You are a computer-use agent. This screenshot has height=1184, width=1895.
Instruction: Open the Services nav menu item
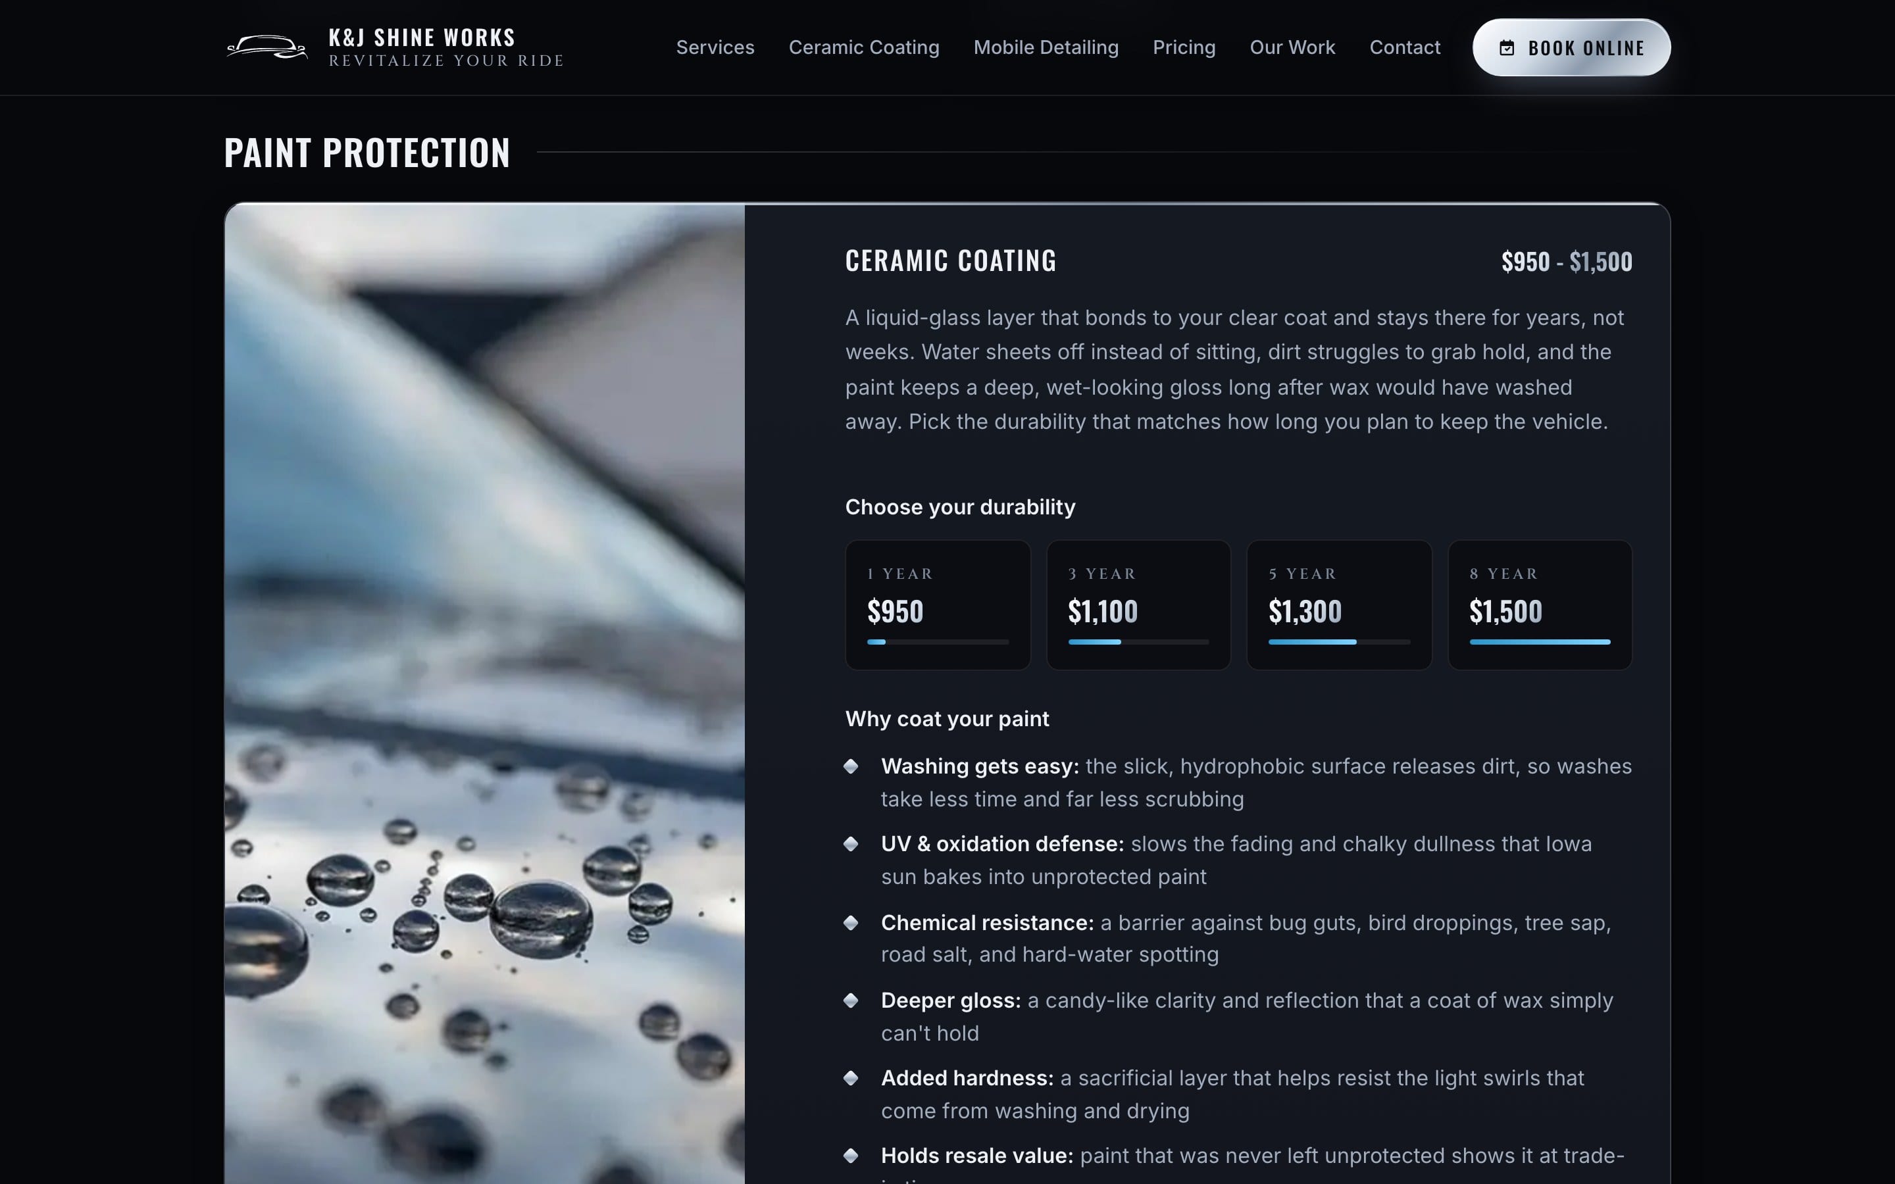click(x=715, y=47)
